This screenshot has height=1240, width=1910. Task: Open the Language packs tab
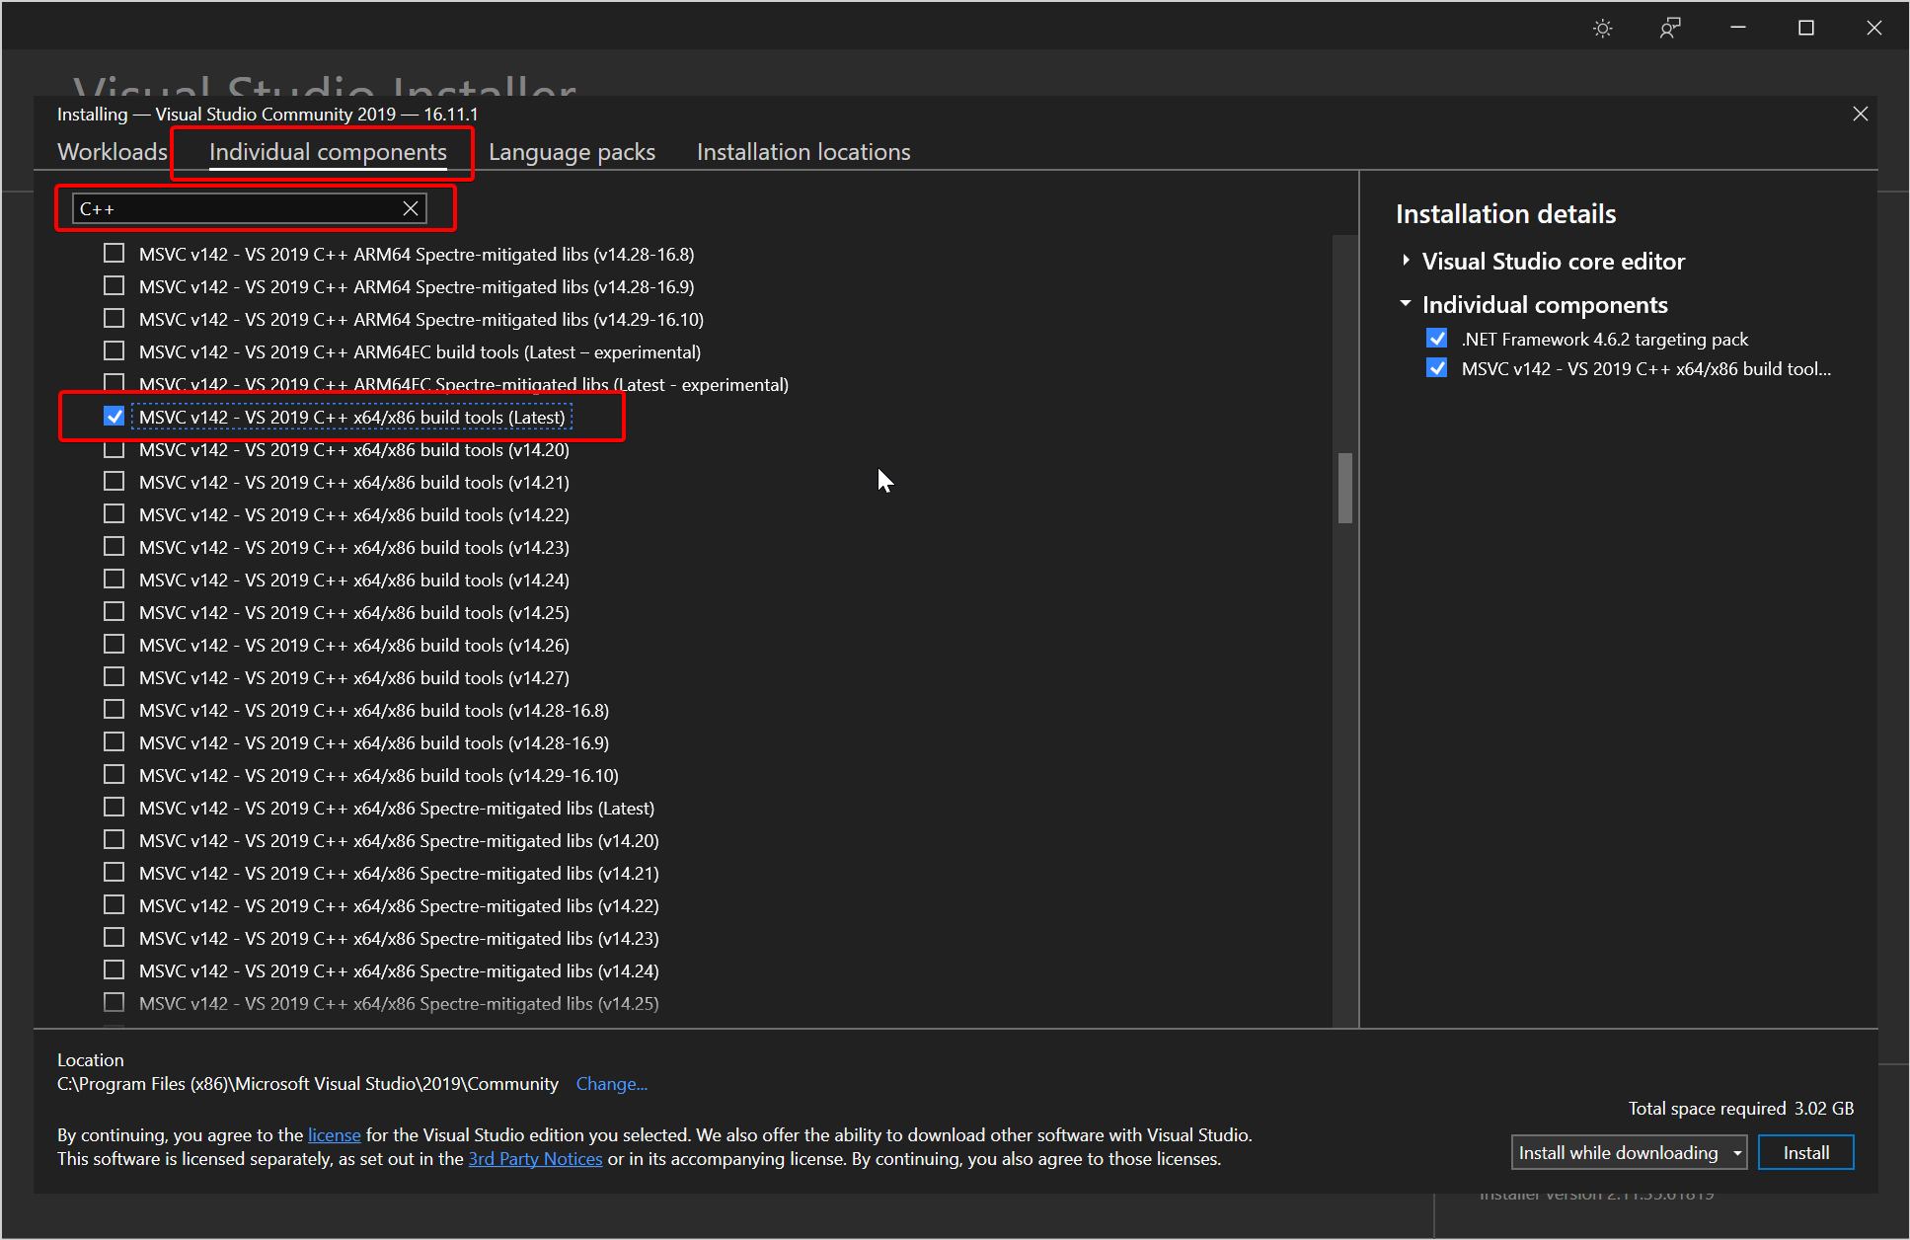(572, 152)
